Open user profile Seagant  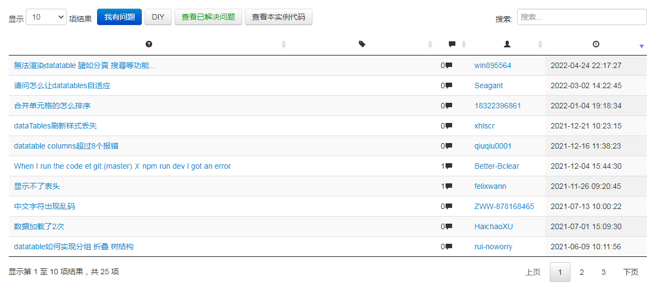[x=489, y=85]
